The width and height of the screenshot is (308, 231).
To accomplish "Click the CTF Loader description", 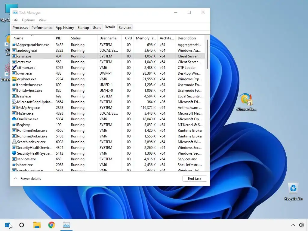I will click(x=186, y=68).
